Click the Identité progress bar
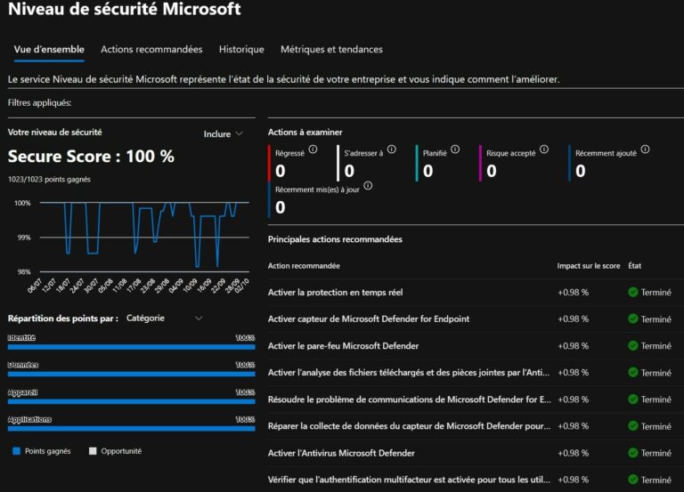Screen dimensions: 684x492 (x=131, y=347)
